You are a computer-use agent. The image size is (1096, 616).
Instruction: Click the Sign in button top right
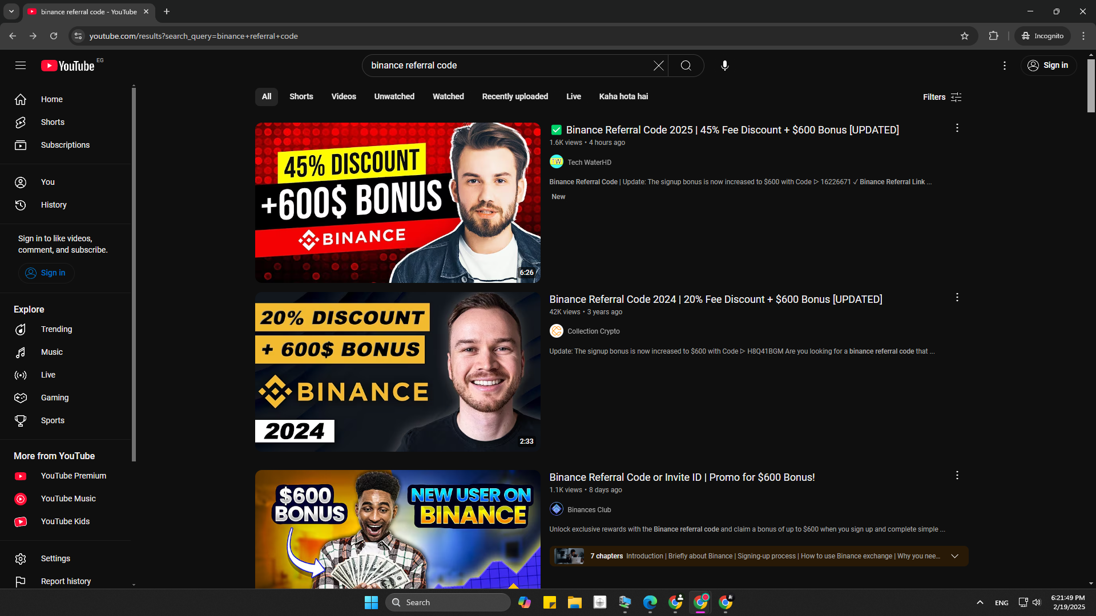point(1048,66)
